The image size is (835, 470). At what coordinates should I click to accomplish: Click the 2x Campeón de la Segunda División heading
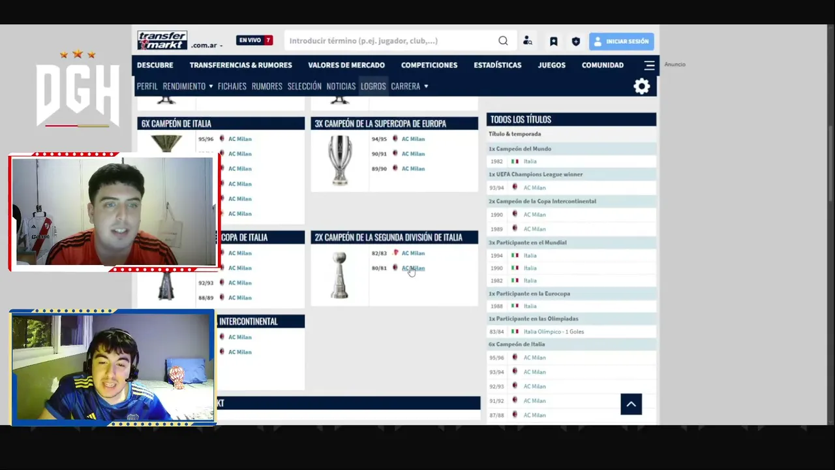click(394, 237)
